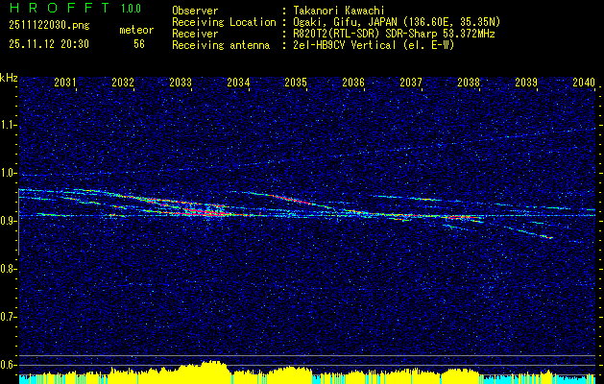Click time marker 2039
Screen dimensions: 604x384
click(x=526, y=83)
